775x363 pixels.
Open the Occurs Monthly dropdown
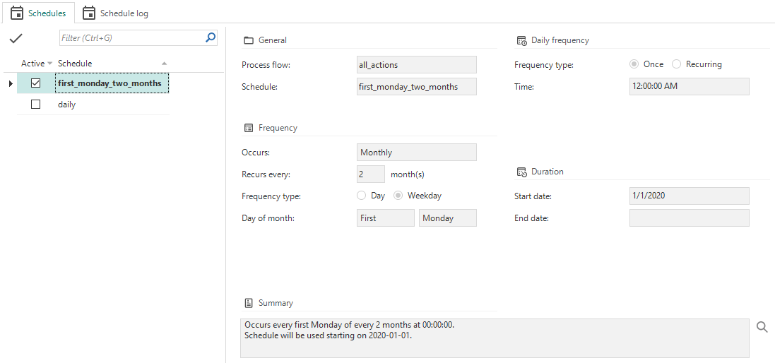[417, 153]
